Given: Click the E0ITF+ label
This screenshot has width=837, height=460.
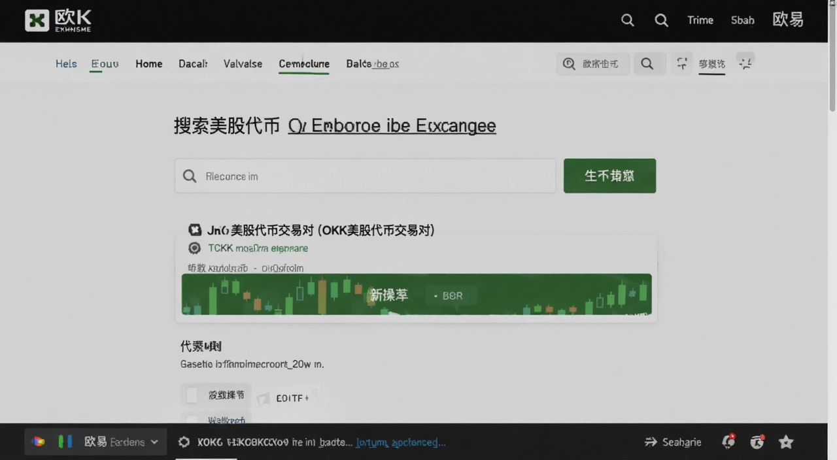Looking at the screenshot, I should point(292,397).
